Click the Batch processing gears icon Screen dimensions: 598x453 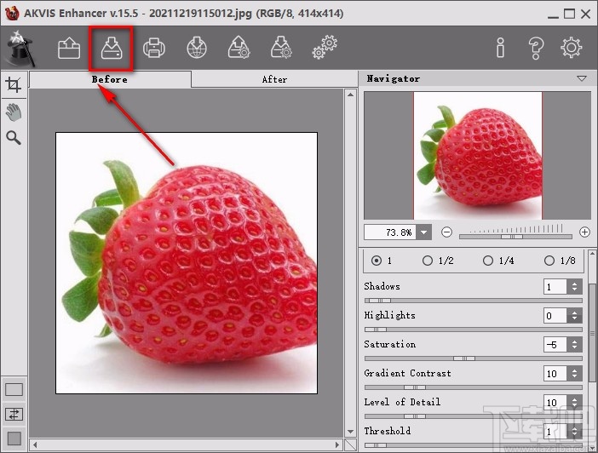(x=325, y=48)
